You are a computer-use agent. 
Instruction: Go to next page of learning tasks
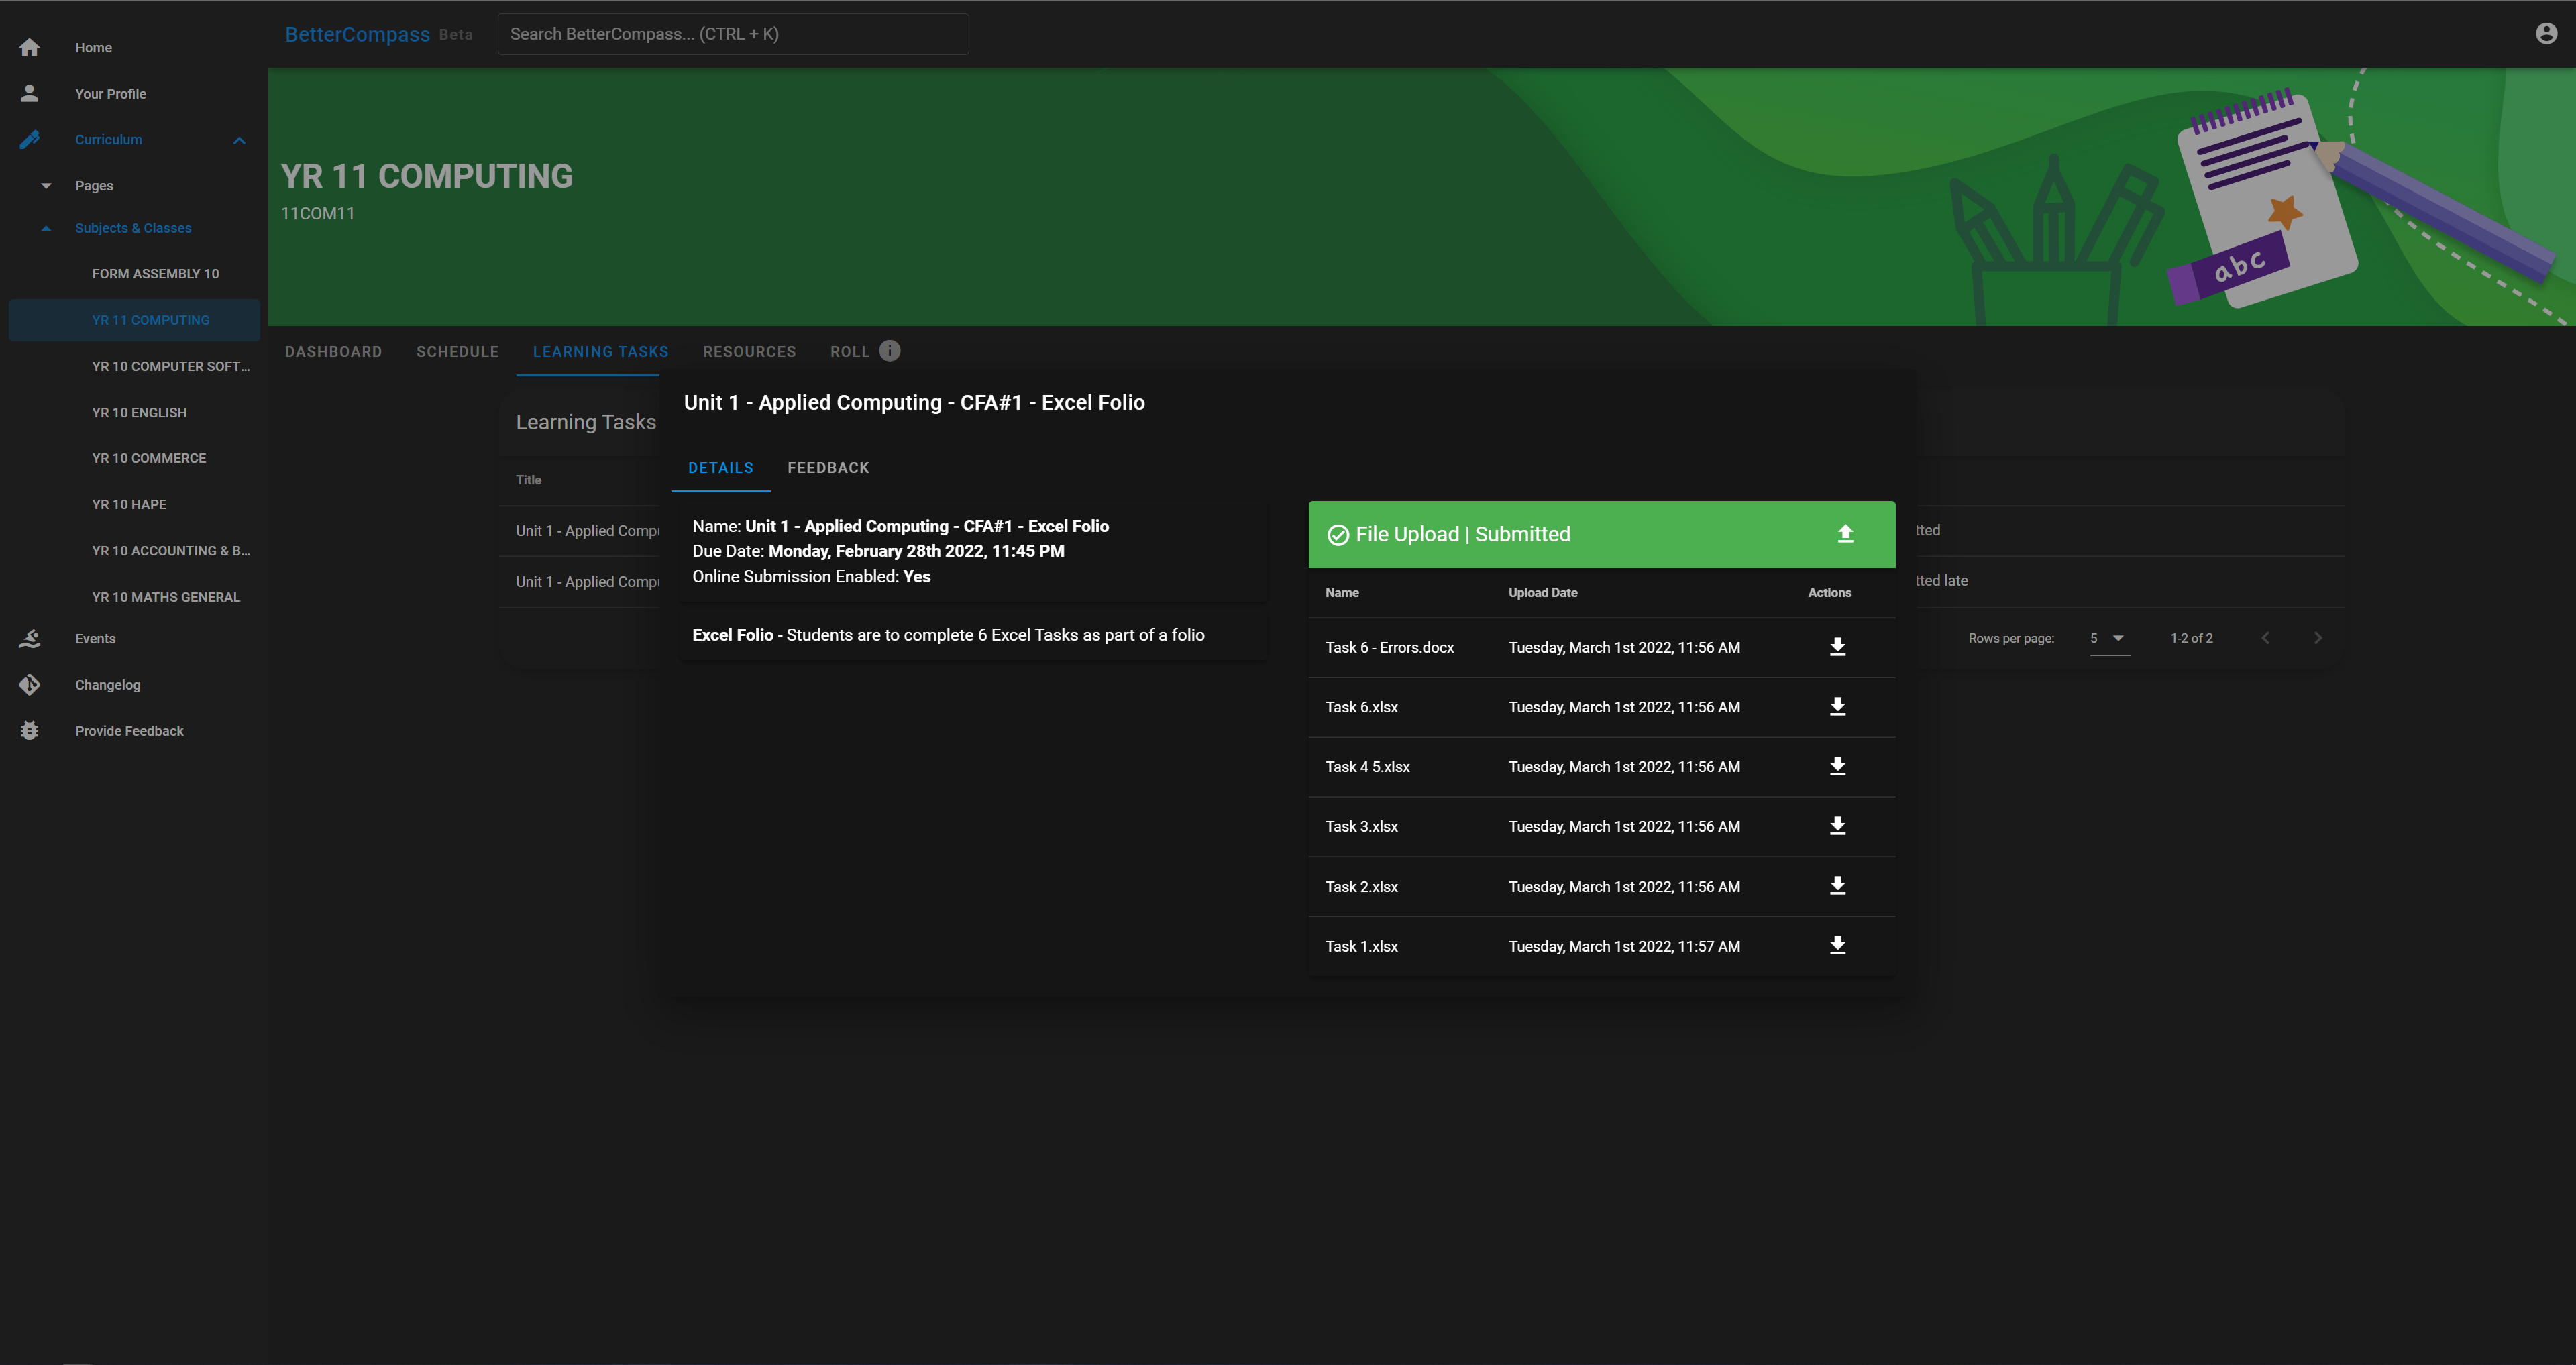click(x=2317, y=638)
